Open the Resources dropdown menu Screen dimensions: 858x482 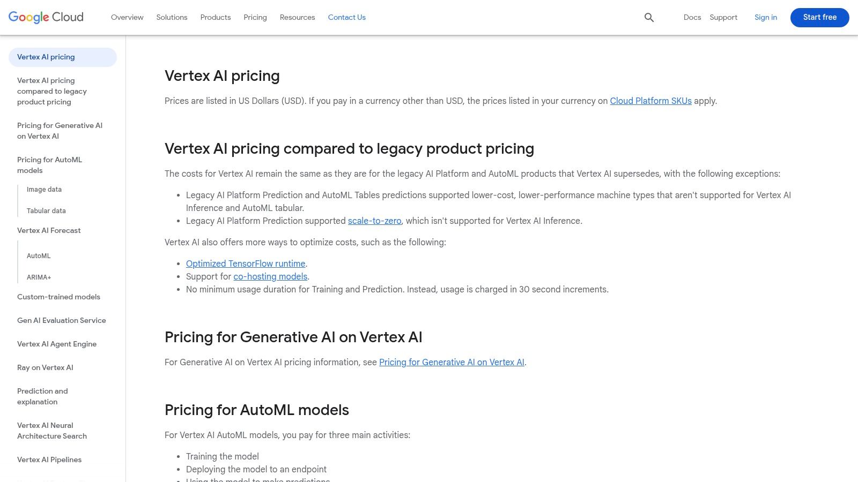click(x=297, y=17)
